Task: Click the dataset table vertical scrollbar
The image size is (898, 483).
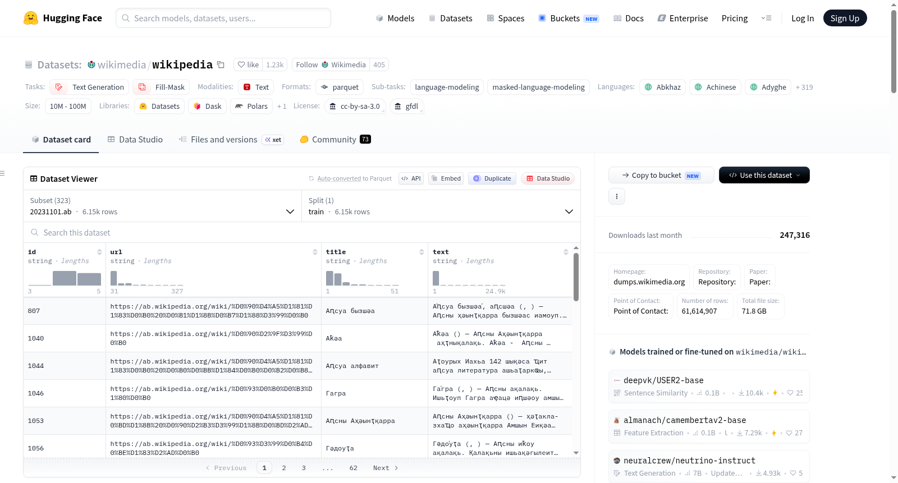Action: 576,277
